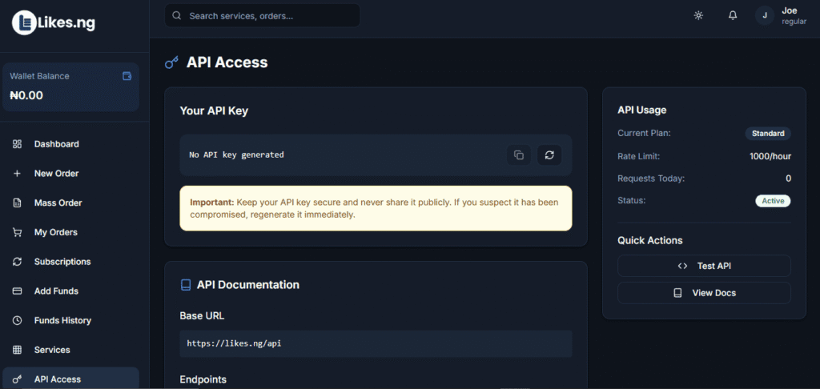Click the Subscriptions refresh icon
Image resolution: width=820 pixels, height=389 pixels.
pyautogui.click(x=18, y=262)
